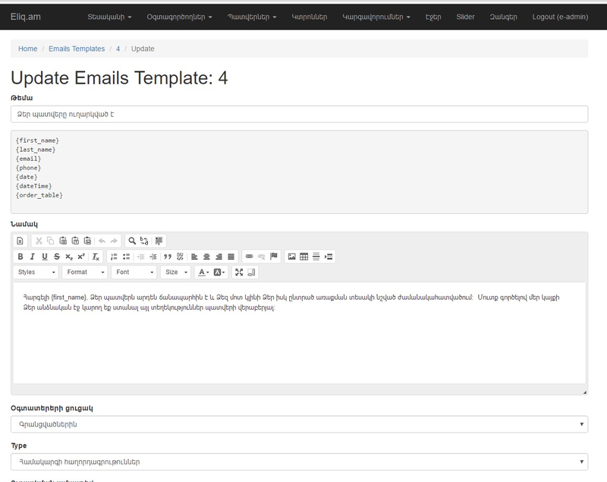This screenshot has height=482, width=607.
Task: Click Logout (e-admin) link
Action: [x=564, y=16]
